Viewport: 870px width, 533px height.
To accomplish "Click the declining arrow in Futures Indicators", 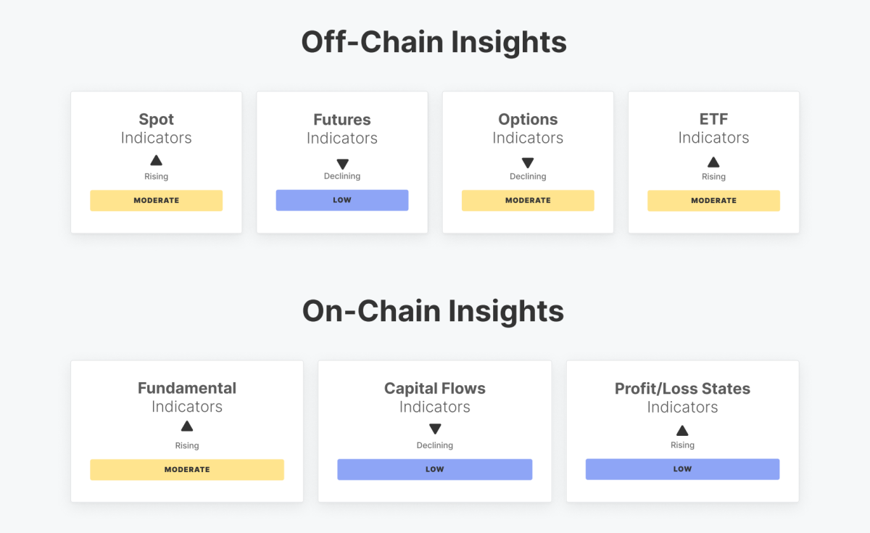I will [342, 164].
